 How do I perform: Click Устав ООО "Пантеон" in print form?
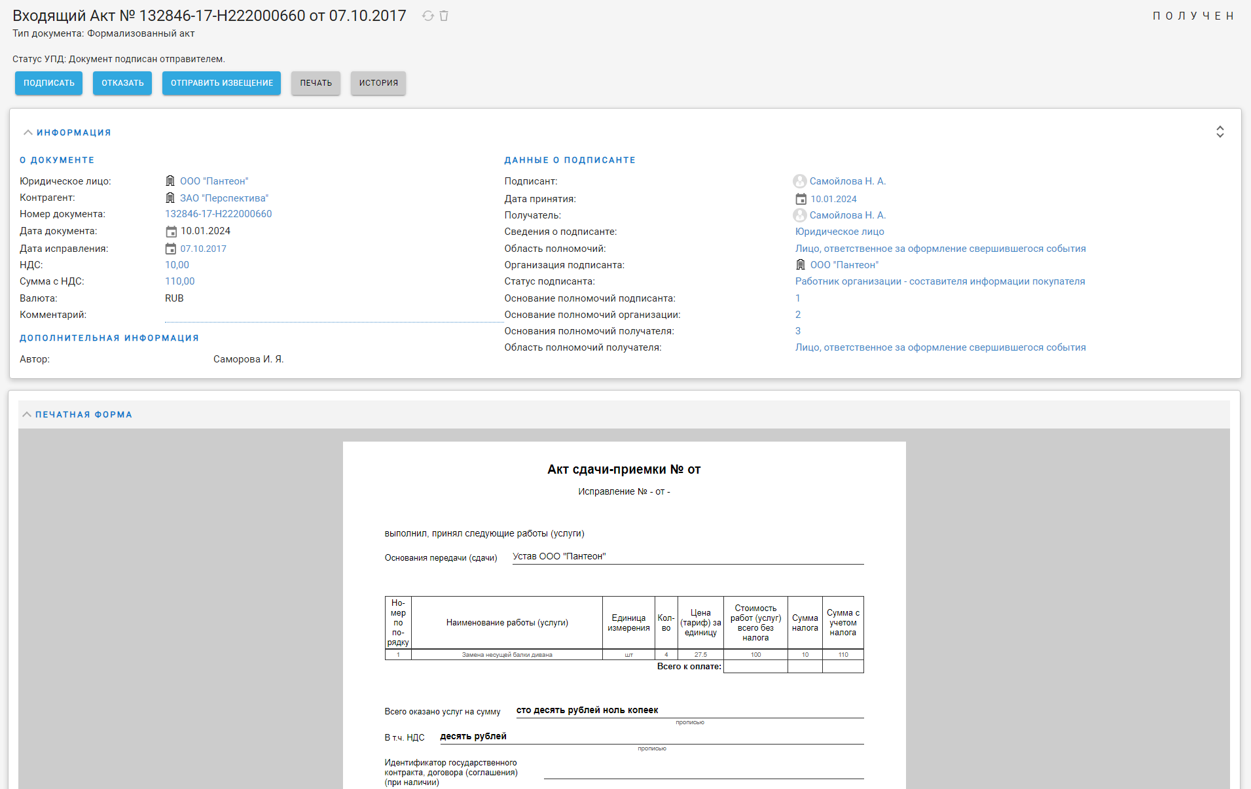pyautogui.click(x=559, y=556)
